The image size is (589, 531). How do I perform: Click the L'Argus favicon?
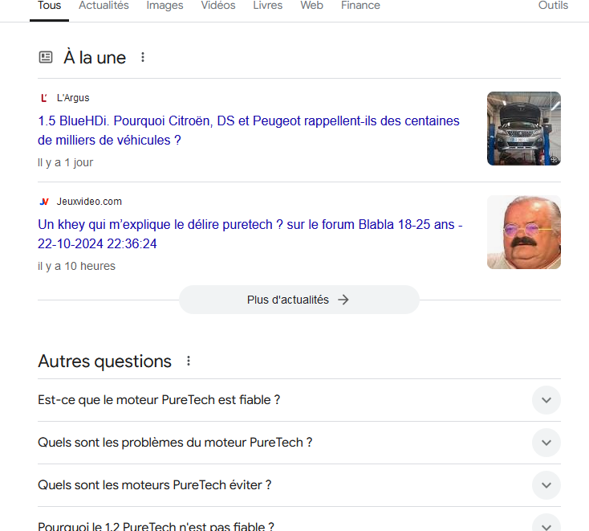[44, 98]
